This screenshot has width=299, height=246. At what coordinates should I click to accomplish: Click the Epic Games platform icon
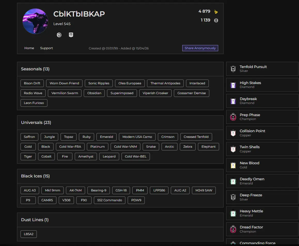pyautogui.click(x=71, y=35)
